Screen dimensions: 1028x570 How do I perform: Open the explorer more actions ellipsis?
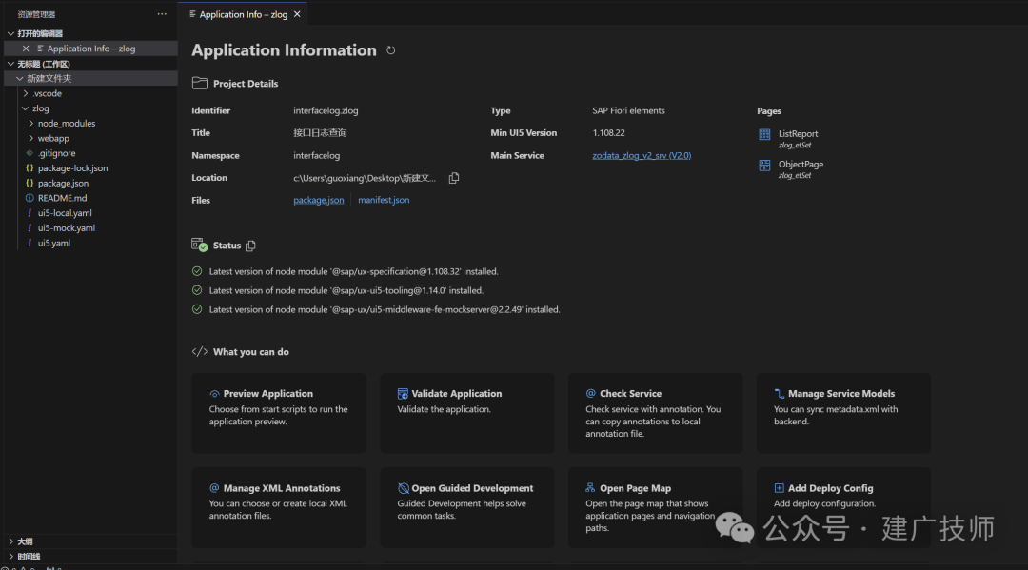pyautogui.click(x=162, y=13)
